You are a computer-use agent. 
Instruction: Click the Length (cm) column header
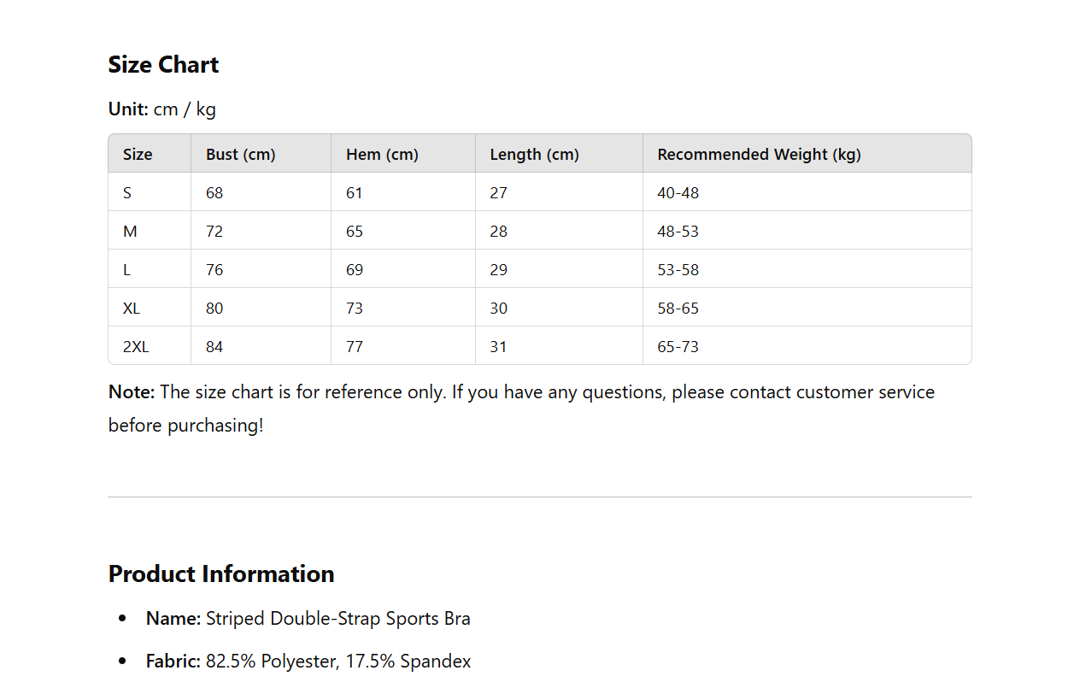tap(534, 155)
